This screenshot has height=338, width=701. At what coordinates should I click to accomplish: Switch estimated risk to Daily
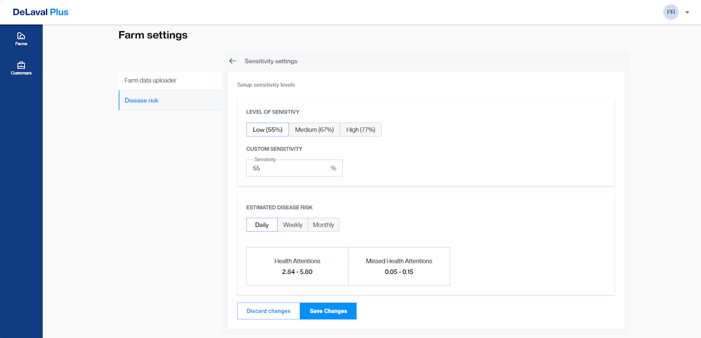[262, 225]
